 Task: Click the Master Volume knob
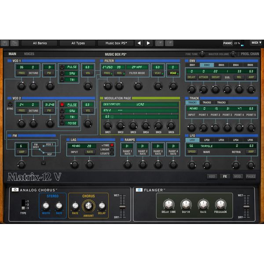pos(233,54)
